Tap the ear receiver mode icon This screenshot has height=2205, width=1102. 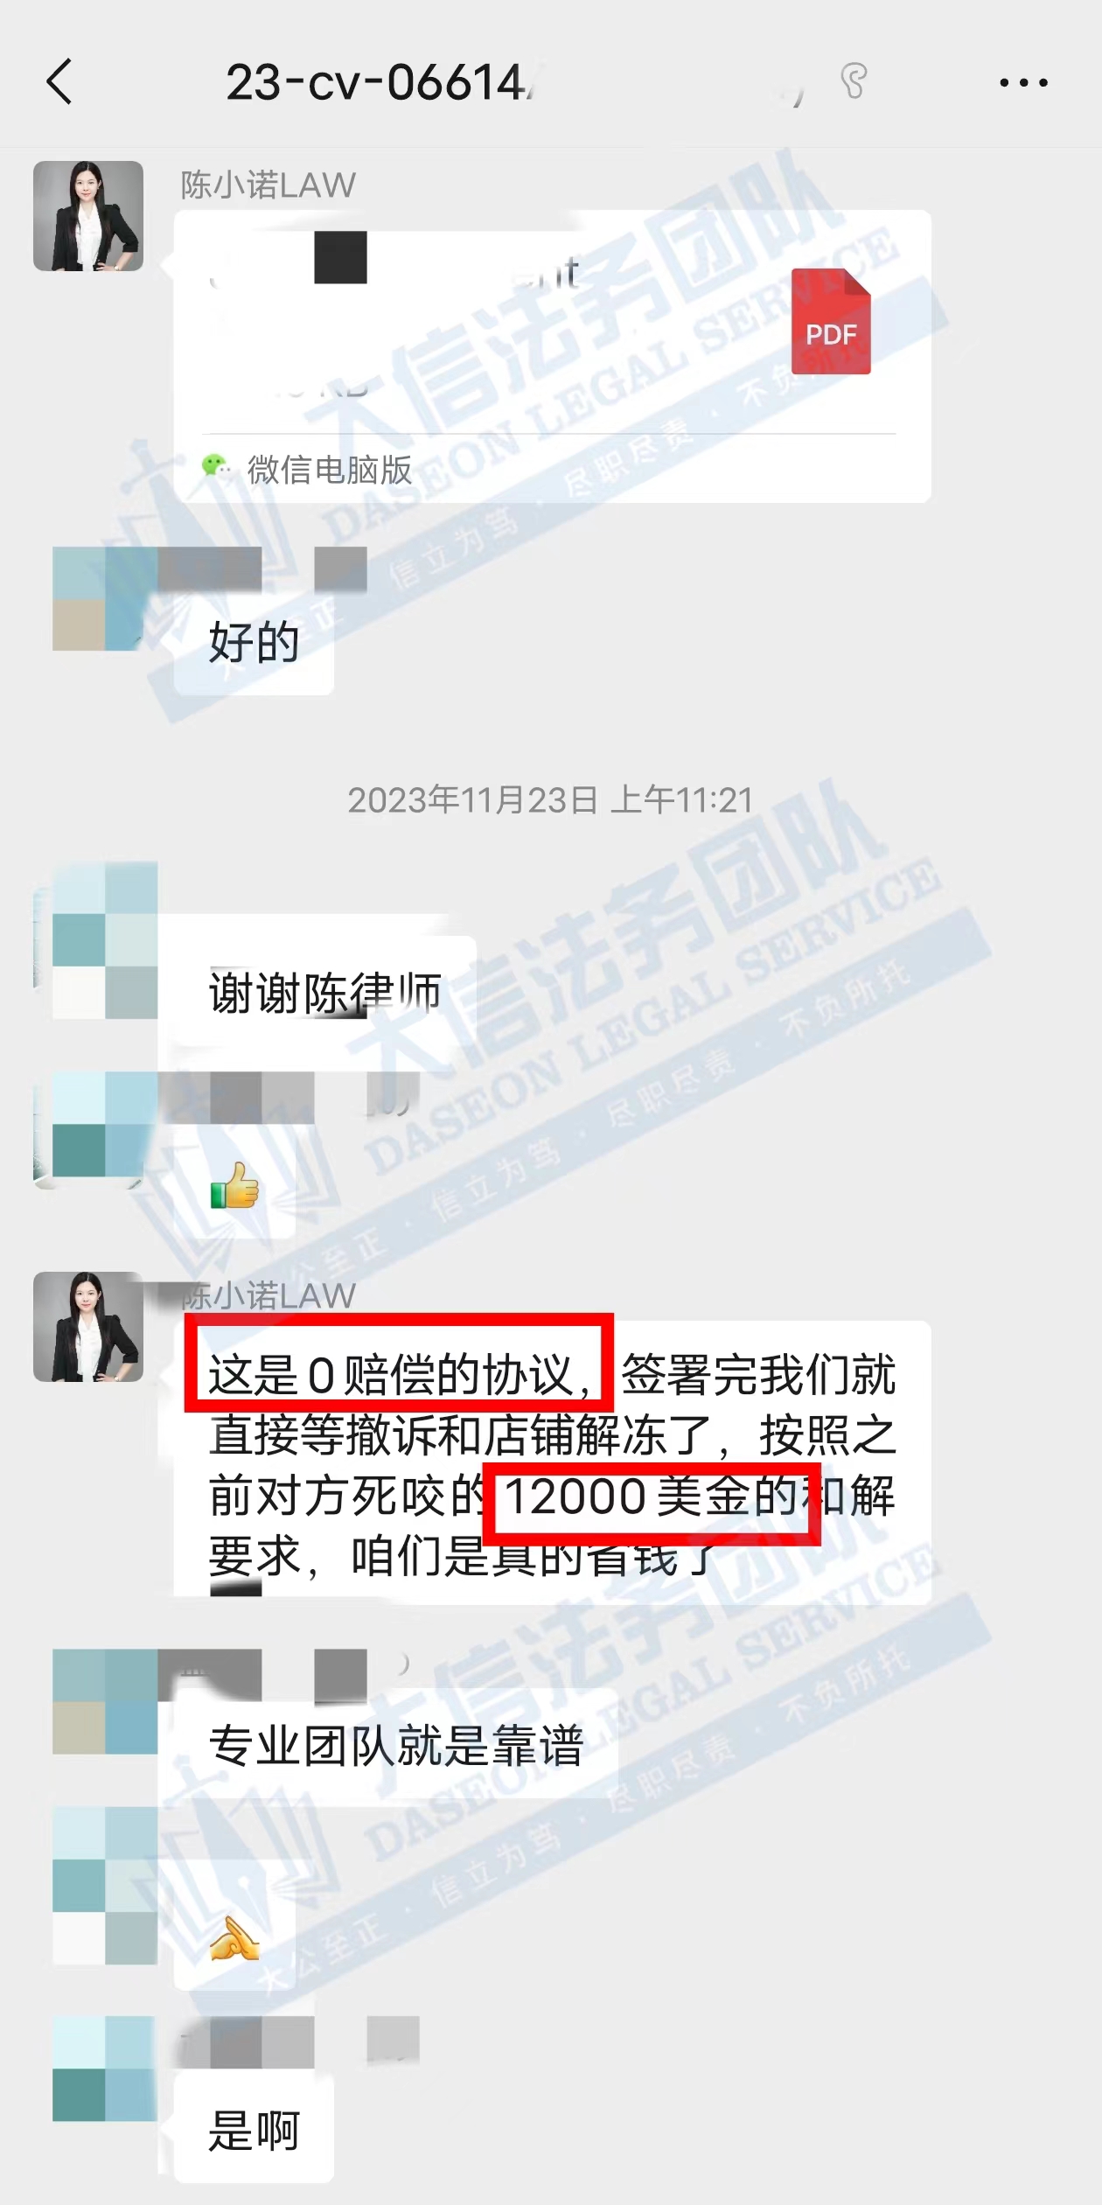point(853,81)
